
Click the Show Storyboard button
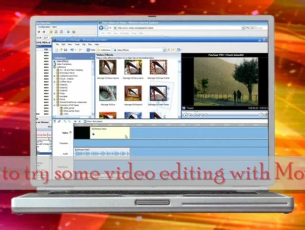tap(93, 121)
